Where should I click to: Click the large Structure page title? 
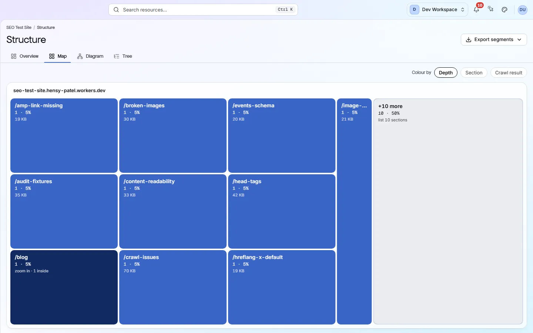26,40
